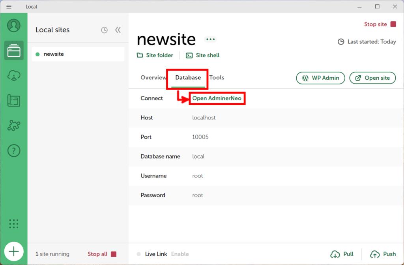Add a new site with plus button
404x265 pixels.
point(14,251)
